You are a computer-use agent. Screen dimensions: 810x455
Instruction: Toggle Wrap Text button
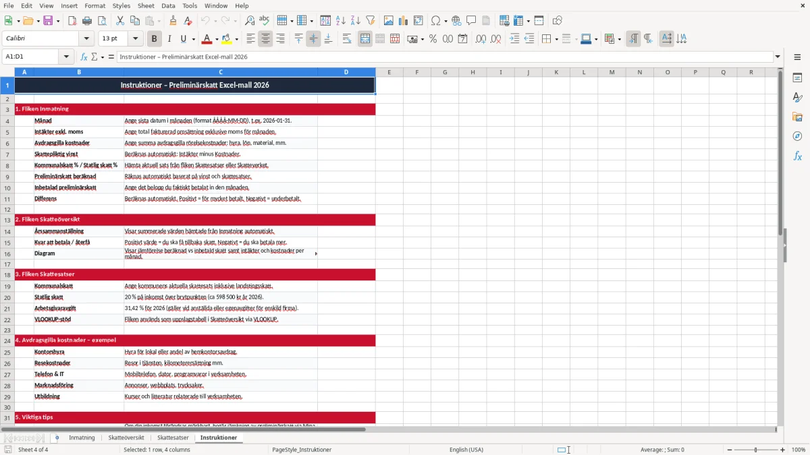coord(347,39)
